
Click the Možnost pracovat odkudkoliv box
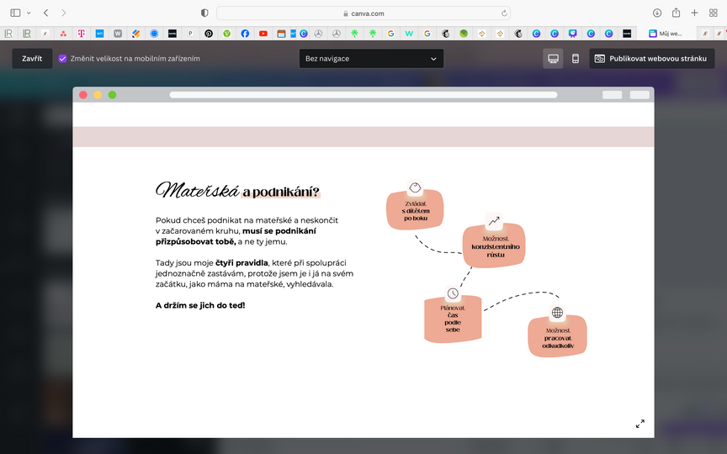coord(557,336)
